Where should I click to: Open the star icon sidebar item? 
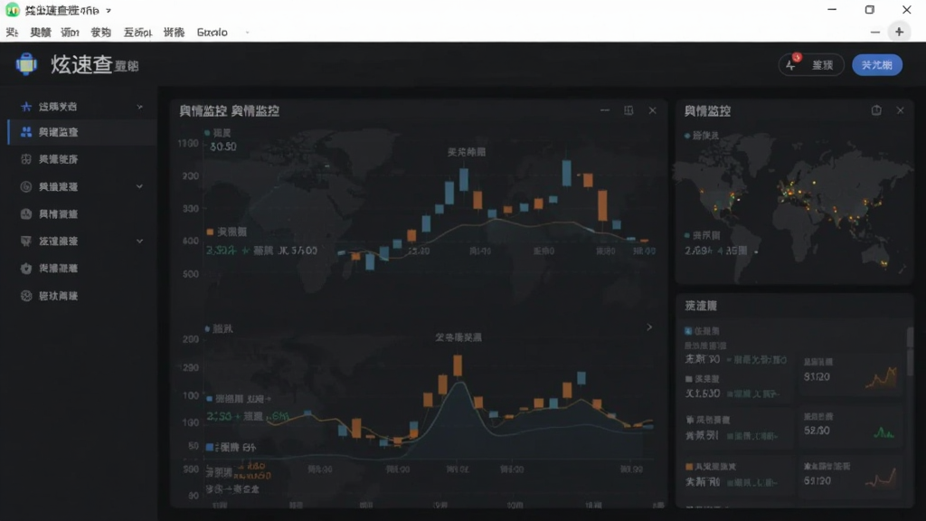pos(80,107)
